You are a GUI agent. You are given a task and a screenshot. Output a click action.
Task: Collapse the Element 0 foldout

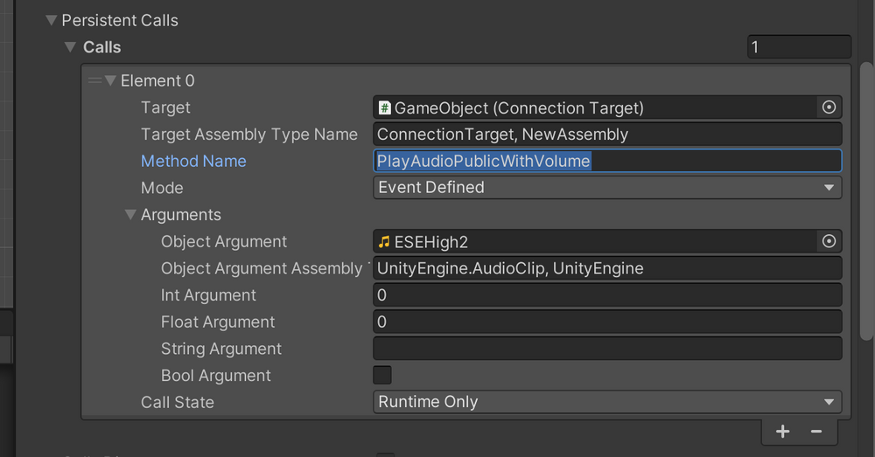[x=110, y=80]
